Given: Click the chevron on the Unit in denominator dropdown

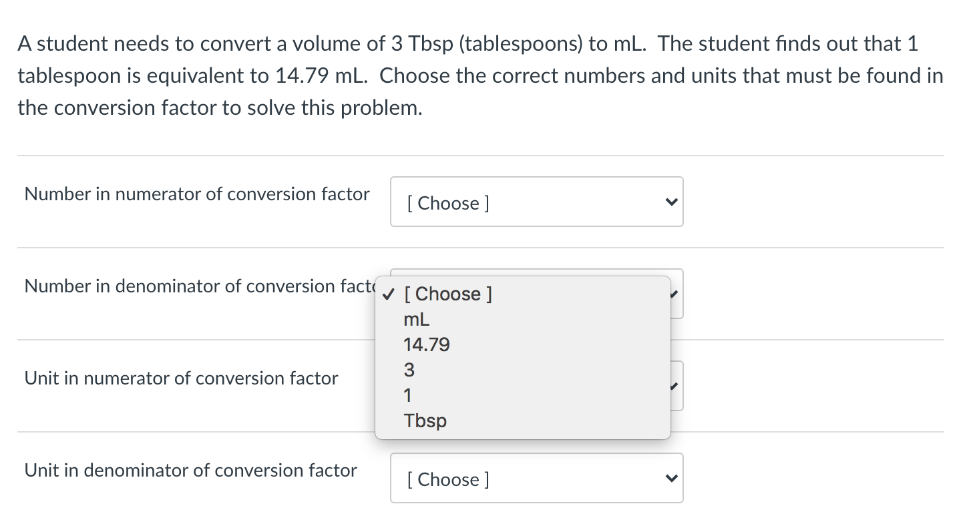Looking at the screenshot, I should (670, 478).
